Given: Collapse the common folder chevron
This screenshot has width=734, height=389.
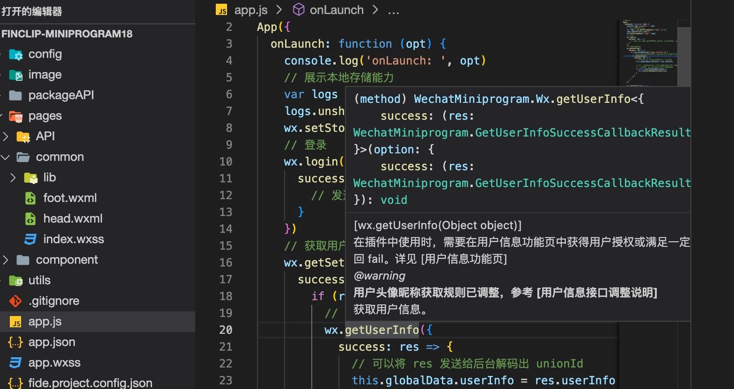Looking at the screenshot, I should click(6, 157).
